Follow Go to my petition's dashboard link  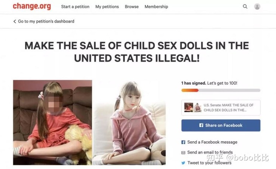pyautogui.click(x=46, y=21)
